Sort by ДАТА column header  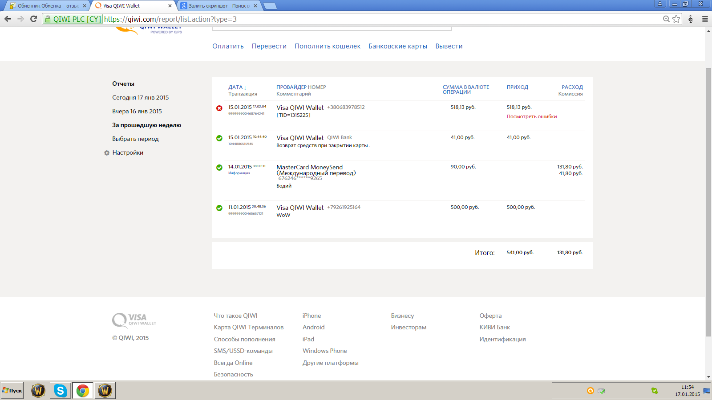(x=237, y=87)
